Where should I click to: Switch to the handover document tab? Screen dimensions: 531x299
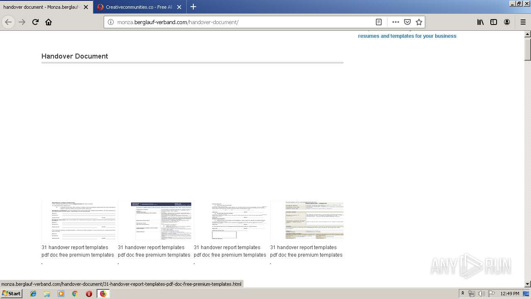(x=41, y=7)
